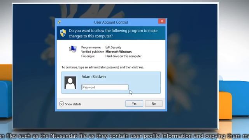Click the Adam Baldwin user avatar

coord(70,82)
